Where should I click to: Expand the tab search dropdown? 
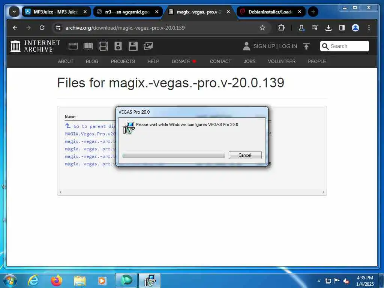14,12
